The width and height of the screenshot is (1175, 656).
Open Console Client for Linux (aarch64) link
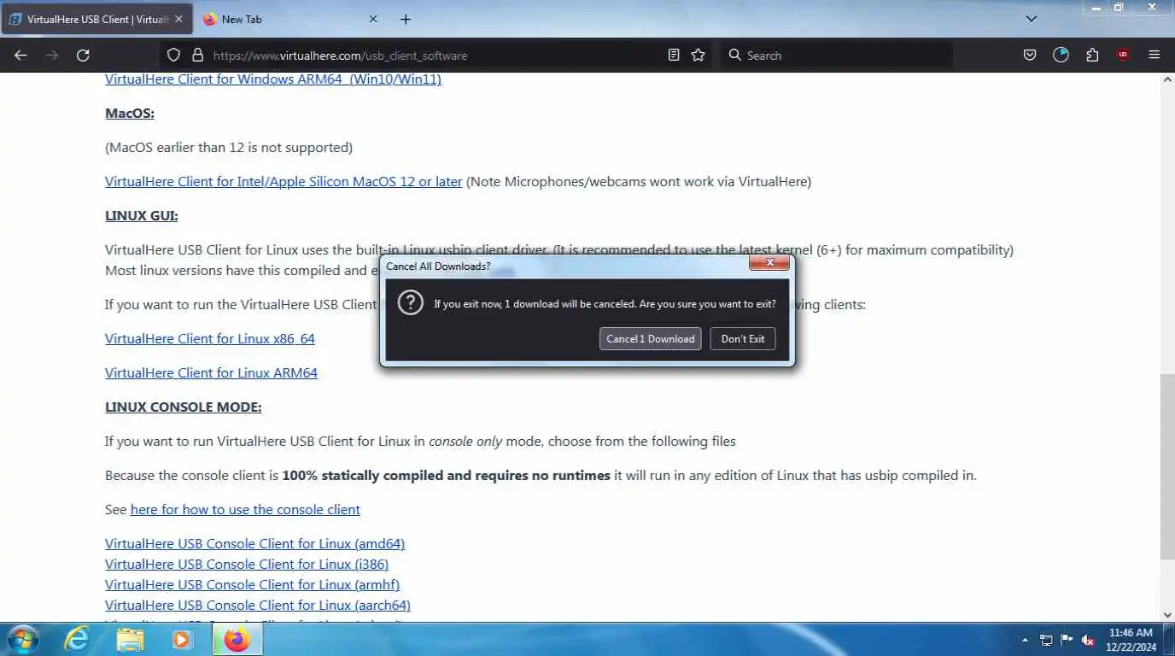click(258, 606)
